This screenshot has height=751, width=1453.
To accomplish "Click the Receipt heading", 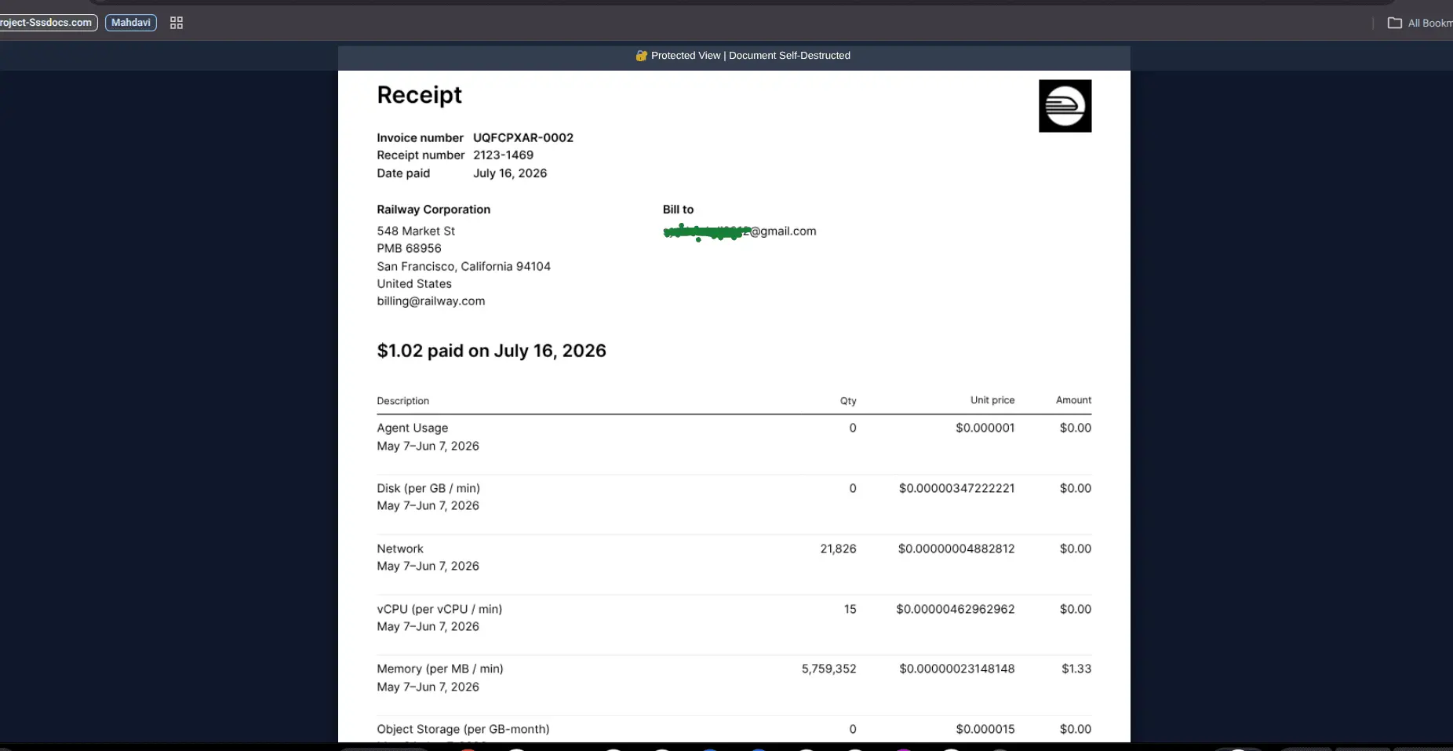I will (x=419, y=95).
